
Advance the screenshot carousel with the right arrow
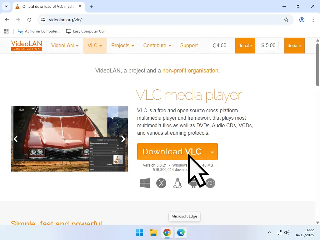coord(123,139)
